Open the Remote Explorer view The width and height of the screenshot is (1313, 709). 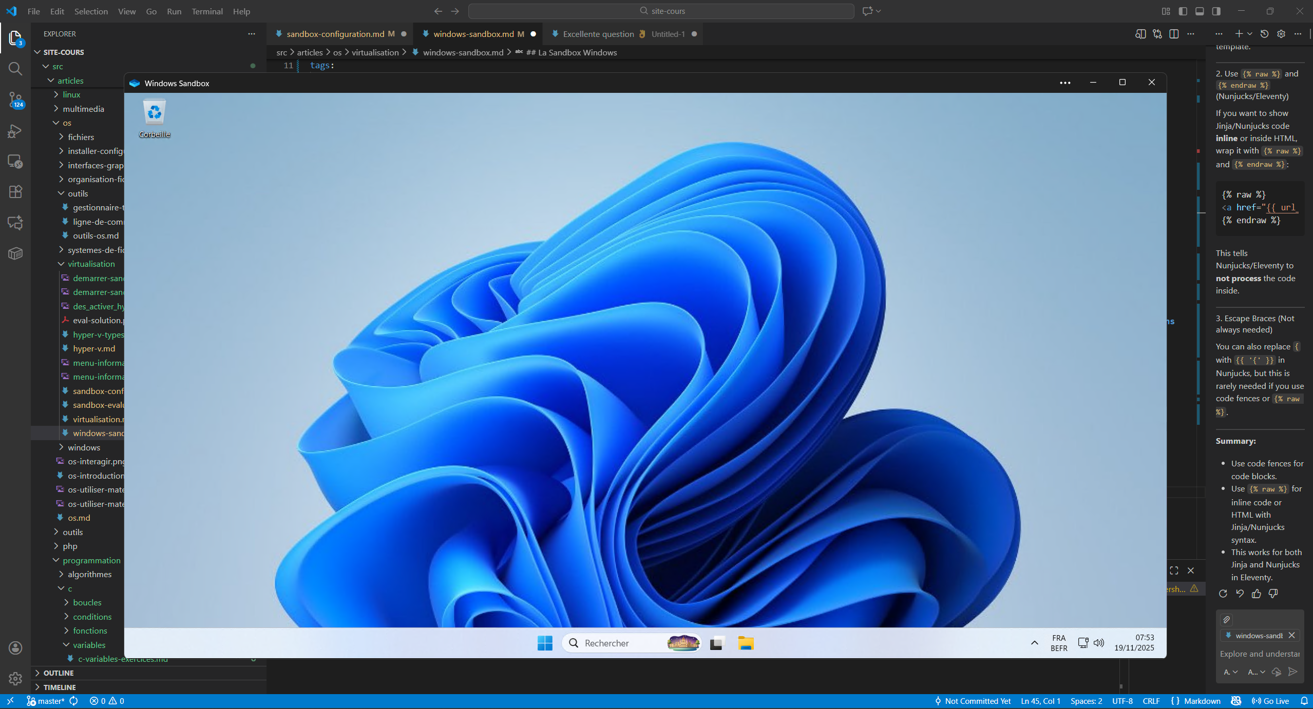[x=15, y=162]
